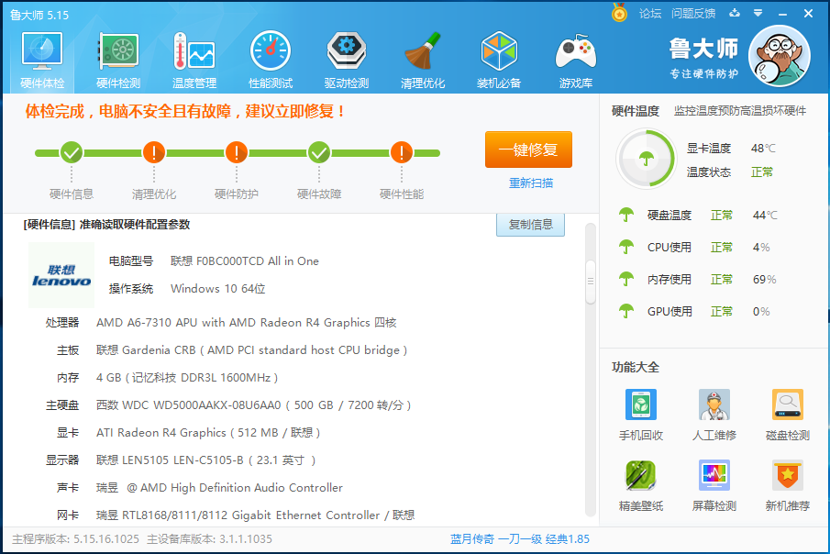Open the 精美壁纸 wallpaper tool

coord(641,486)
